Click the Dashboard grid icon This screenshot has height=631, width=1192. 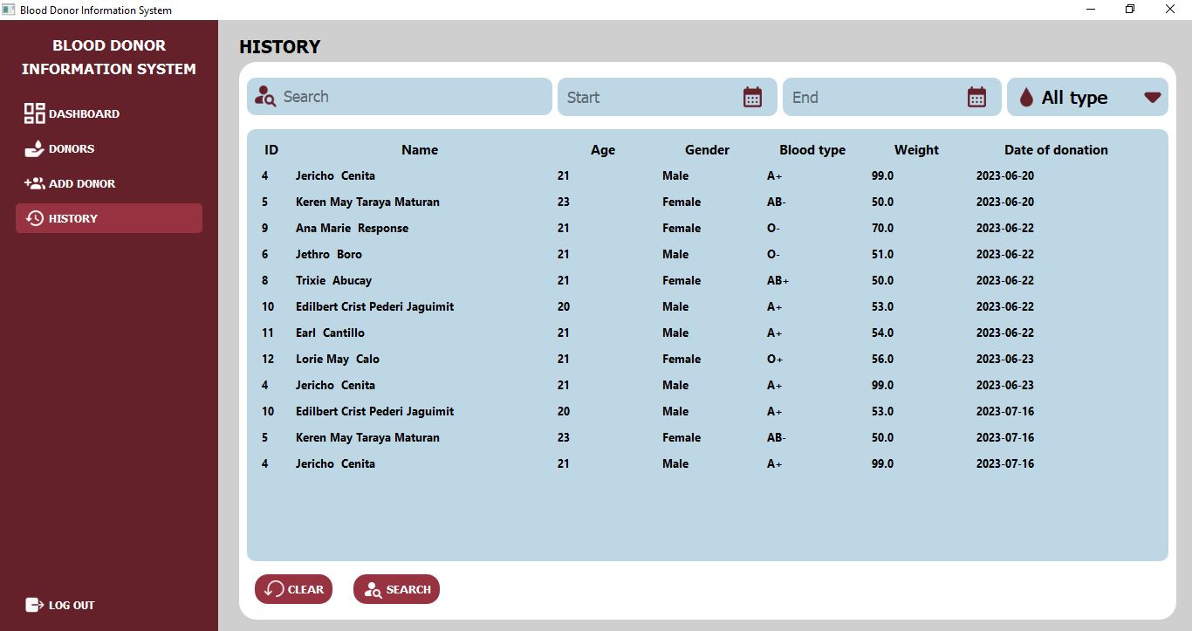34,113
